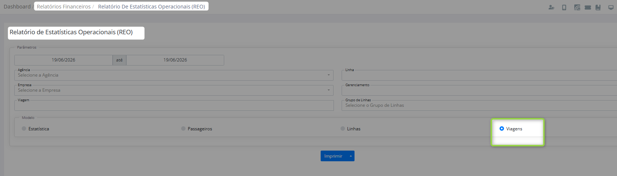Click the Imprimir button

tap(334, 156)
